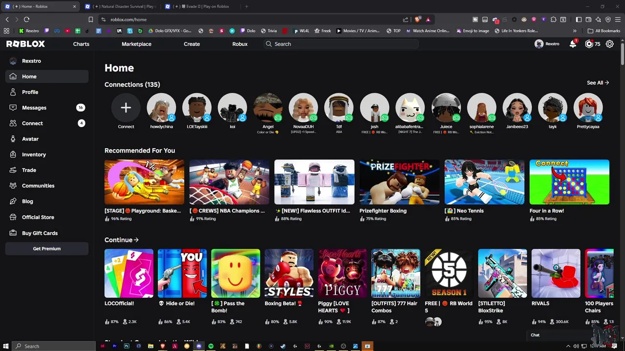Open Spotify from the Windows taskbar
The width and height of the screenshot is (625, 351).
210,346
